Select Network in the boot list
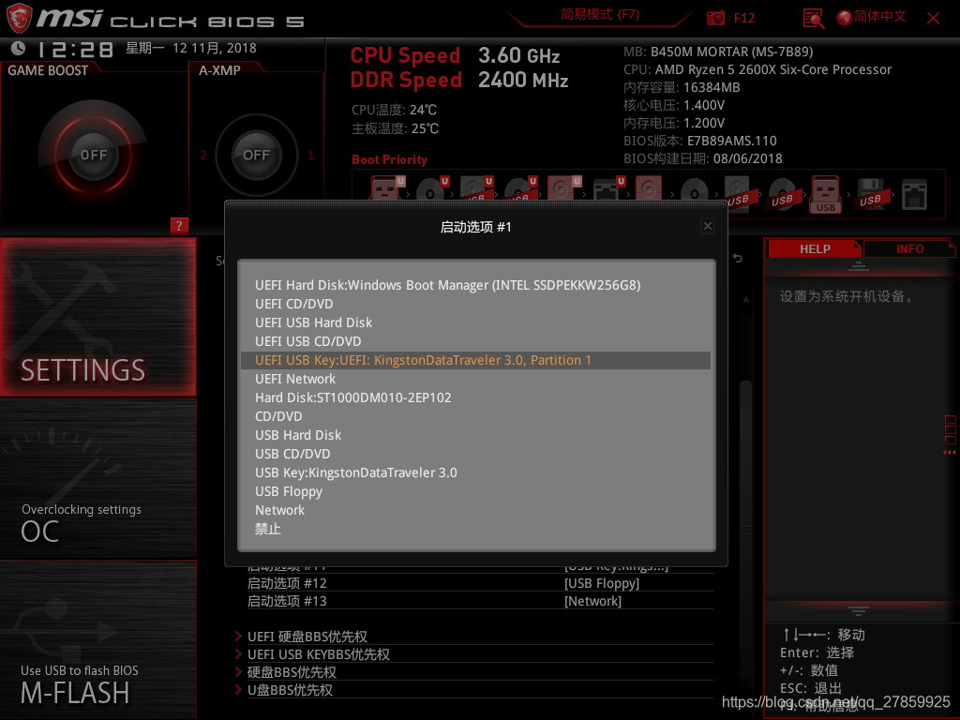The image size is (960, 720). 475,510
